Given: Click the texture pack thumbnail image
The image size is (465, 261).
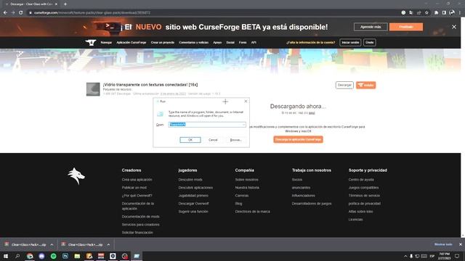Looking at the screenshot, I should [93, 89].
